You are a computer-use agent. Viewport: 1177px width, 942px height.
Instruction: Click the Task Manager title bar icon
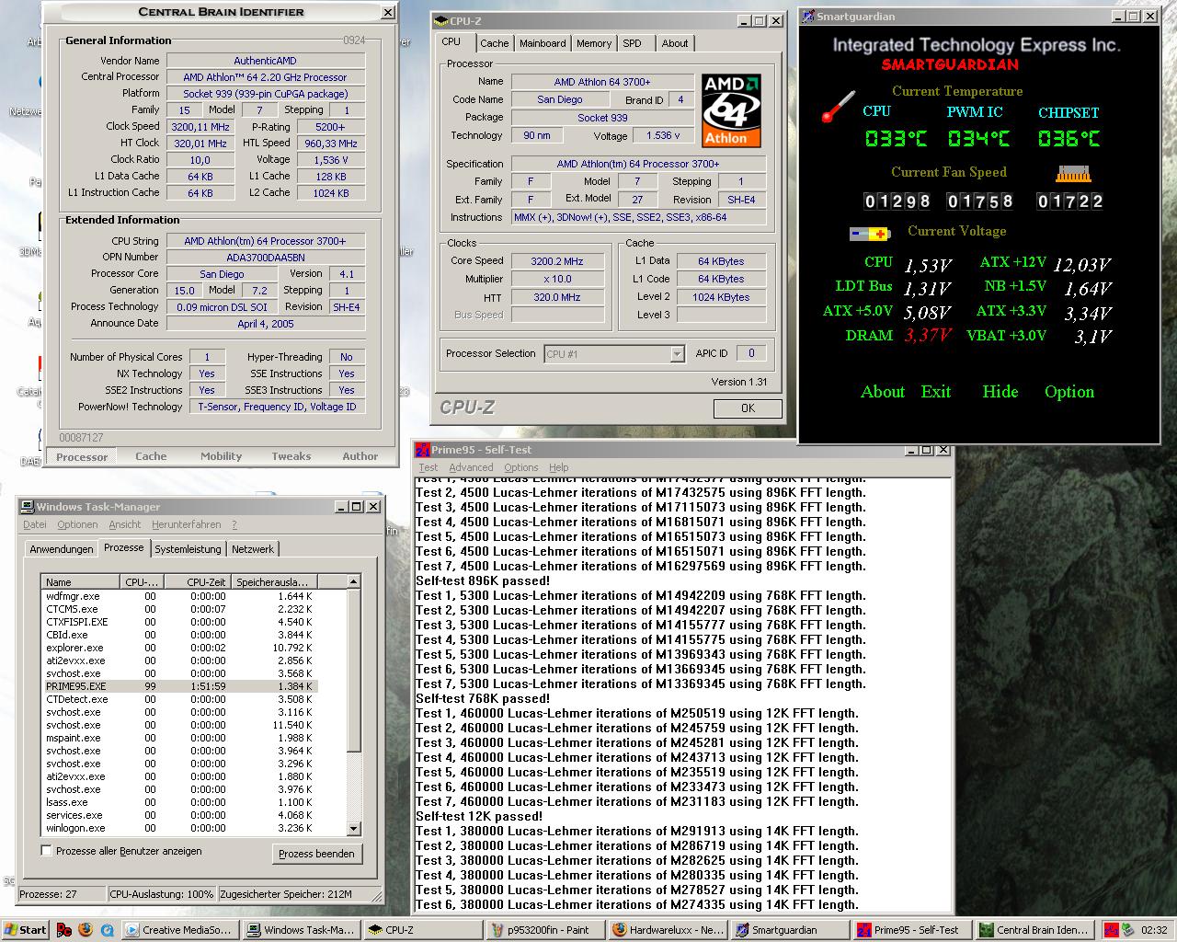point(28,507)
